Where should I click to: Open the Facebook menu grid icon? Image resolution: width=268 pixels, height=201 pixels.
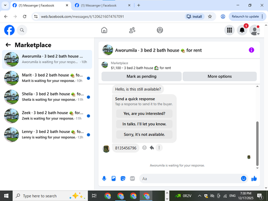(229, 30)
